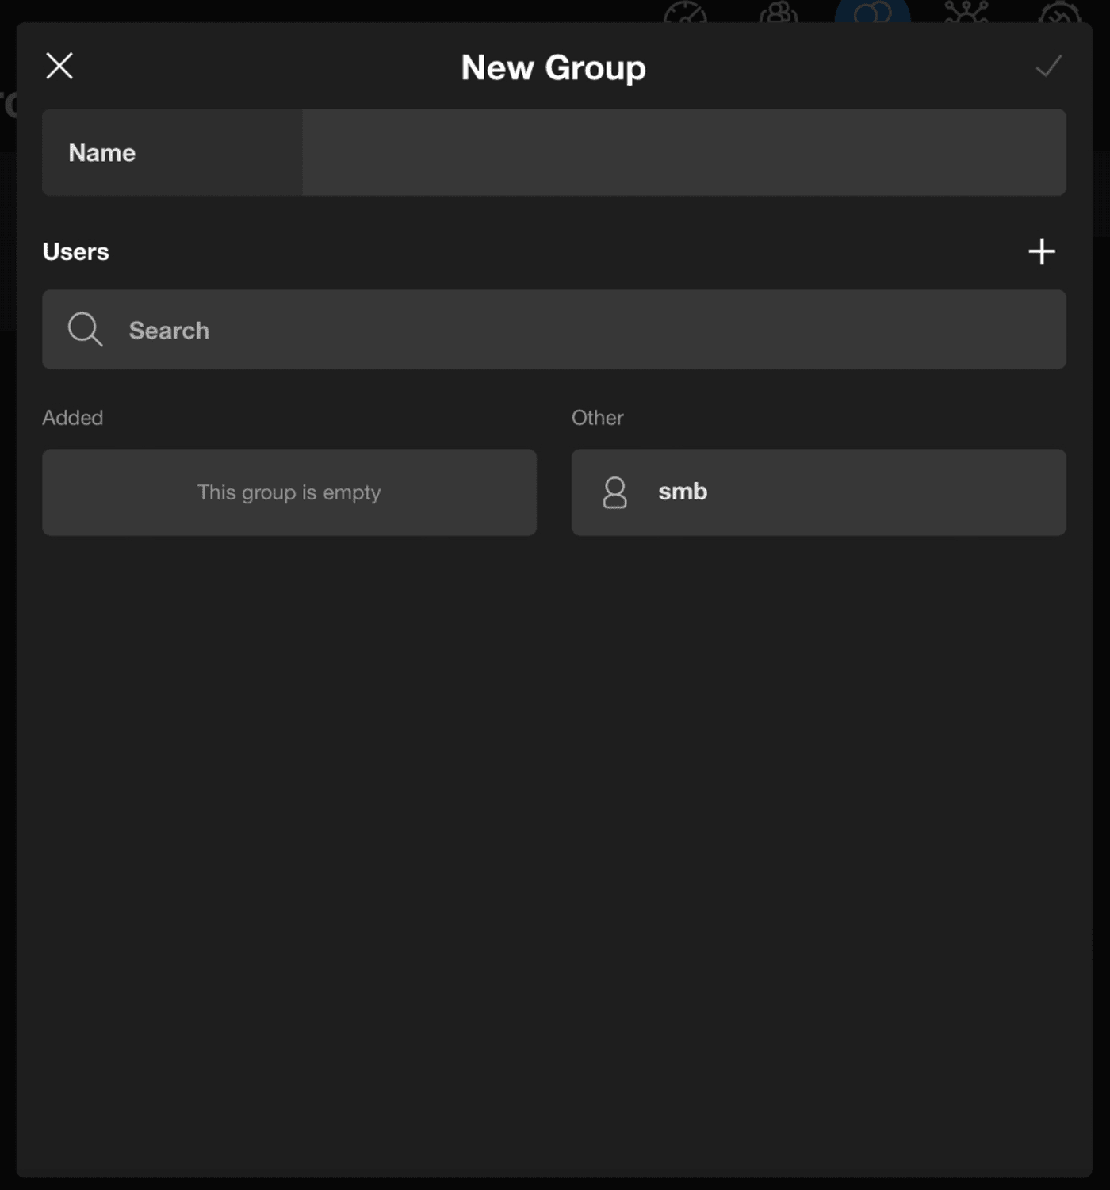Click the Name field label

(x=102, y=152)
